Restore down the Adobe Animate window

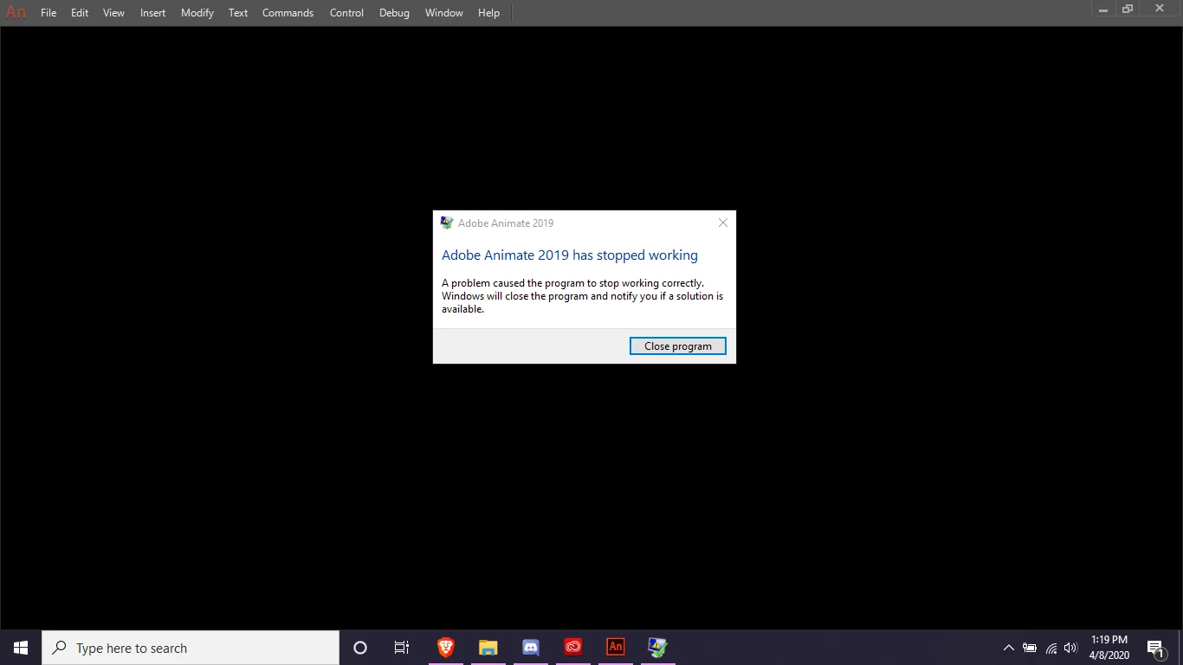pos(1128,9)
